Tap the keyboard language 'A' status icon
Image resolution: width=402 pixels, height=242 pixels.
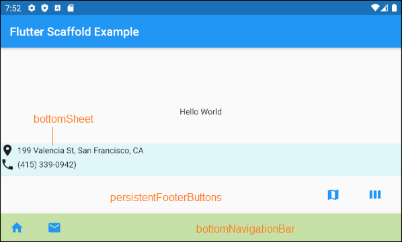click(58, 8)
